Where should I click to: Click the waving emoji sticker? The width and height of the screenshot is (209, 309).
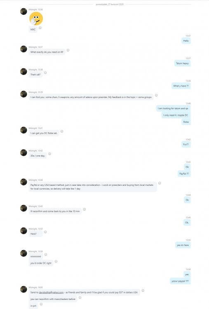[x=36, y=19]
